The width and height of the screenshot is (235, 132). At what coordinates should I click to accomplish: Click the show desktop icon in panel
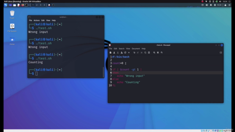[x=11, y=5]
